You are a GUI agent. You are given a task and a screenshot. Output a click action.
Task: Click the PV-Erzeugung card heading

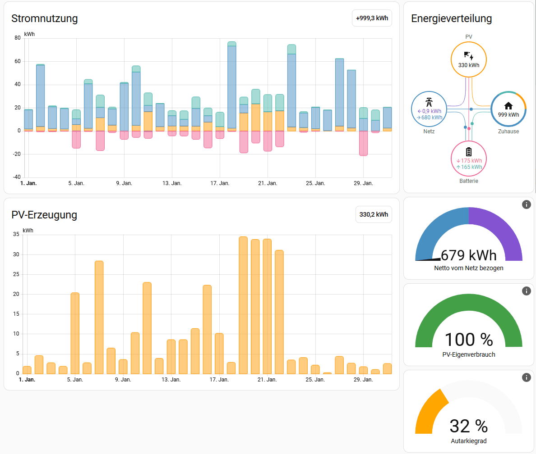(44, 215)
